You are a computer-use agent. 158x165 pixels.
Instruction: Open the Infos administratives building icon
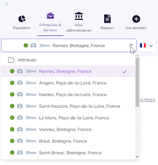(x=79, y=16)
